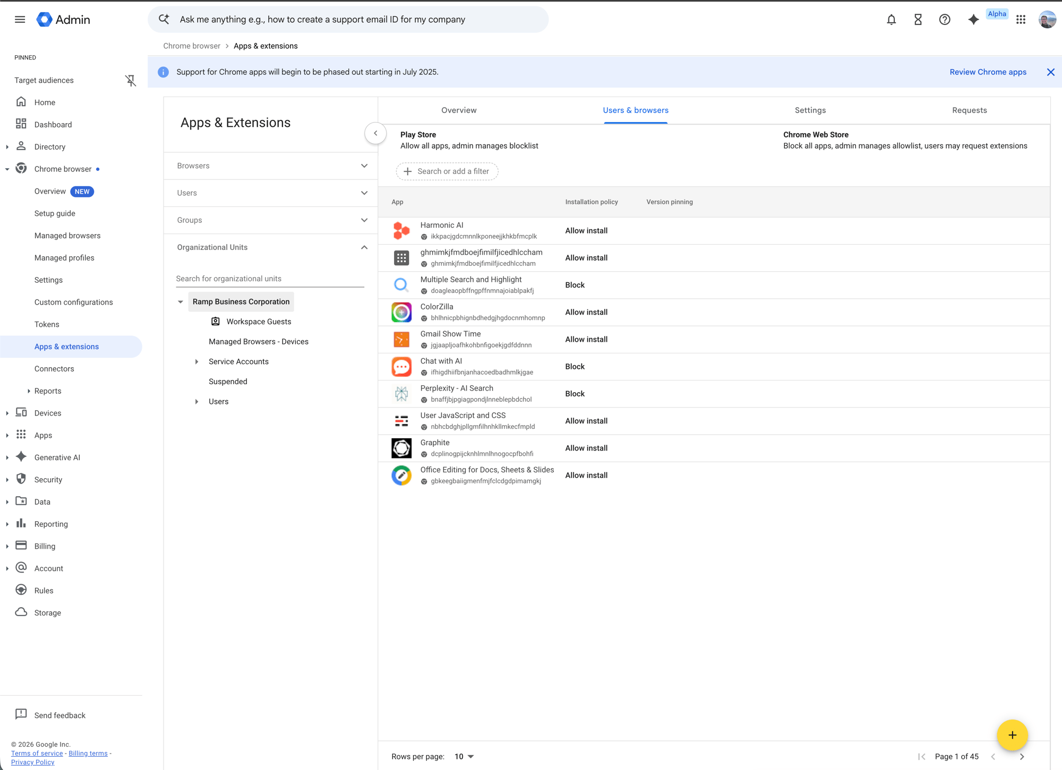Screen dimensions: 1062x770
Task: Click the Chat with AI app icon
Action: point(401,367)
